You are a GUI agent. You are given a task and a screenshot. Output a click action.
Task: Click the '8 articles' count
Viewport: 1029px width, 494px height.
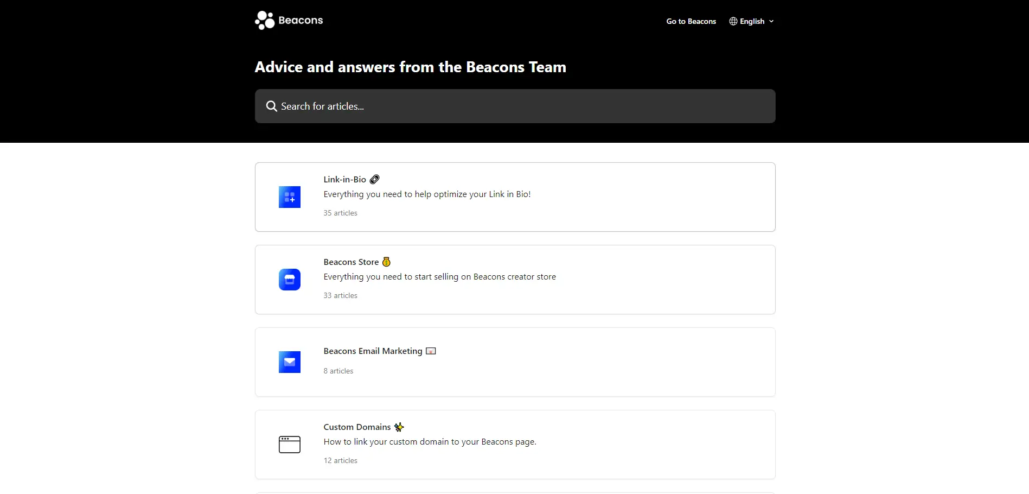point(338,371)
